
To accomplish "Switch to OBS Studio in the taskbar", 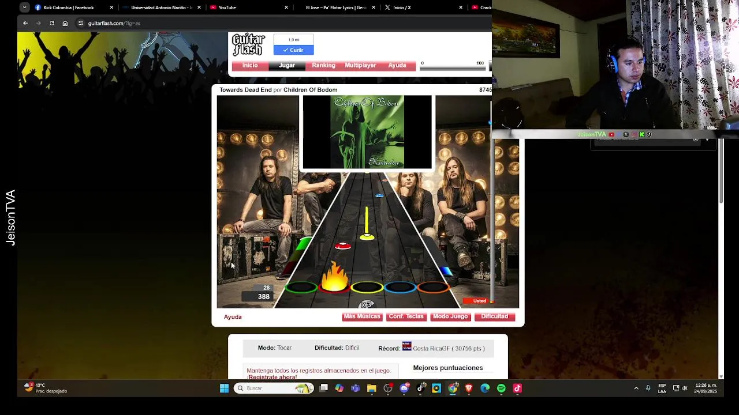I will 388,388.
